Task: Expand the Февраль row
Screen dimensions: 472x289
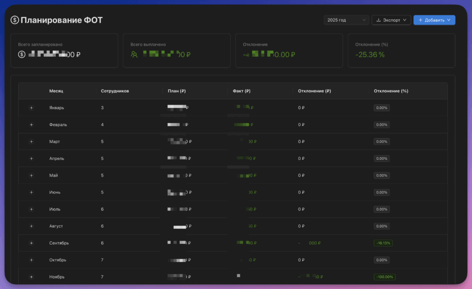Action: pyautogui.click(x=31, y=124)
